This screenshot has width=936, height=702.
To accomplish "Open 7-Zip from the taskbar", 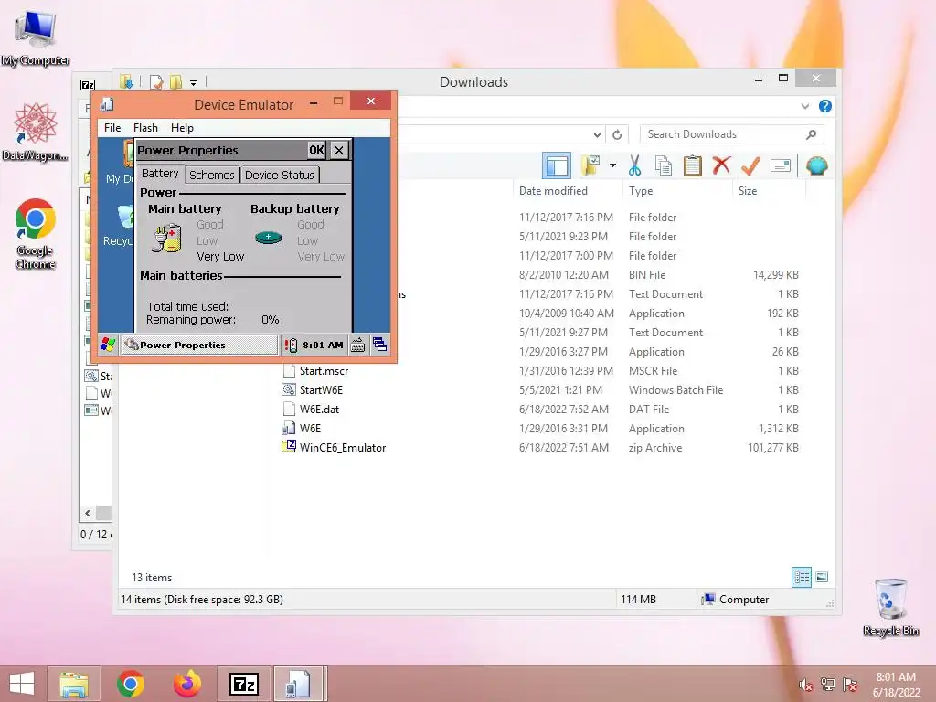I will pyautogui.click(x=244, y=684).
